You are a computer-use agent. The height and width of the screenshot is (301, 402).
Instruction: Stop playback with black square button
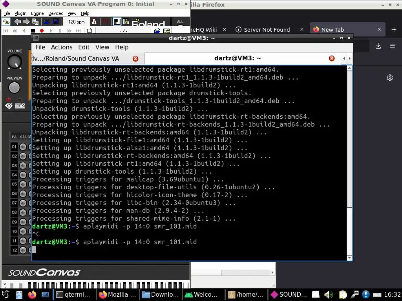(x=33, y=31)
